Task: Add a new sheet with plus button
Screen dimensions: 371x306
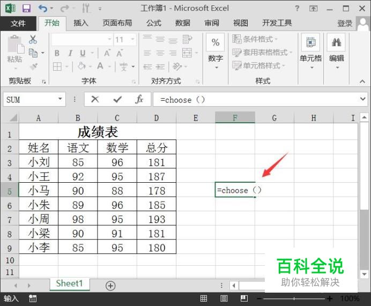Action: coord(110,286)
